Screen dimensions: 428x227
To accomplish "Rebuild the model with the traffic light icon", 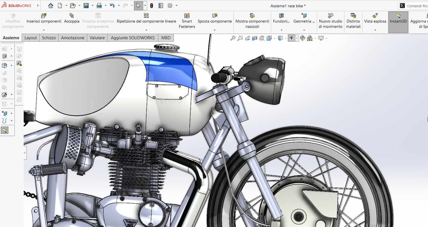I will pos(152,6).
